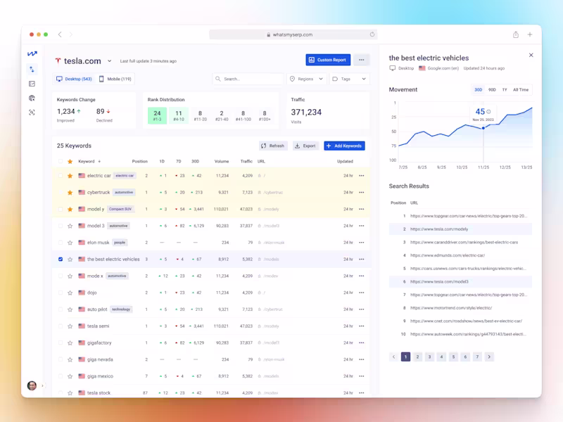Star the model 3 keyword

70,226
